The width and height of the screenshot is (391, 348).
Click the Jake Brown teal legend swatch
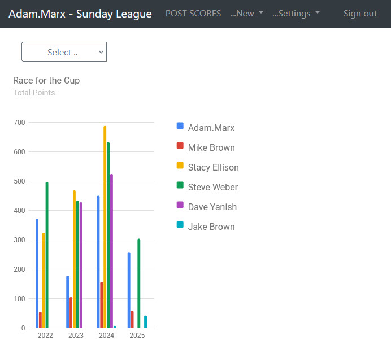180,225
